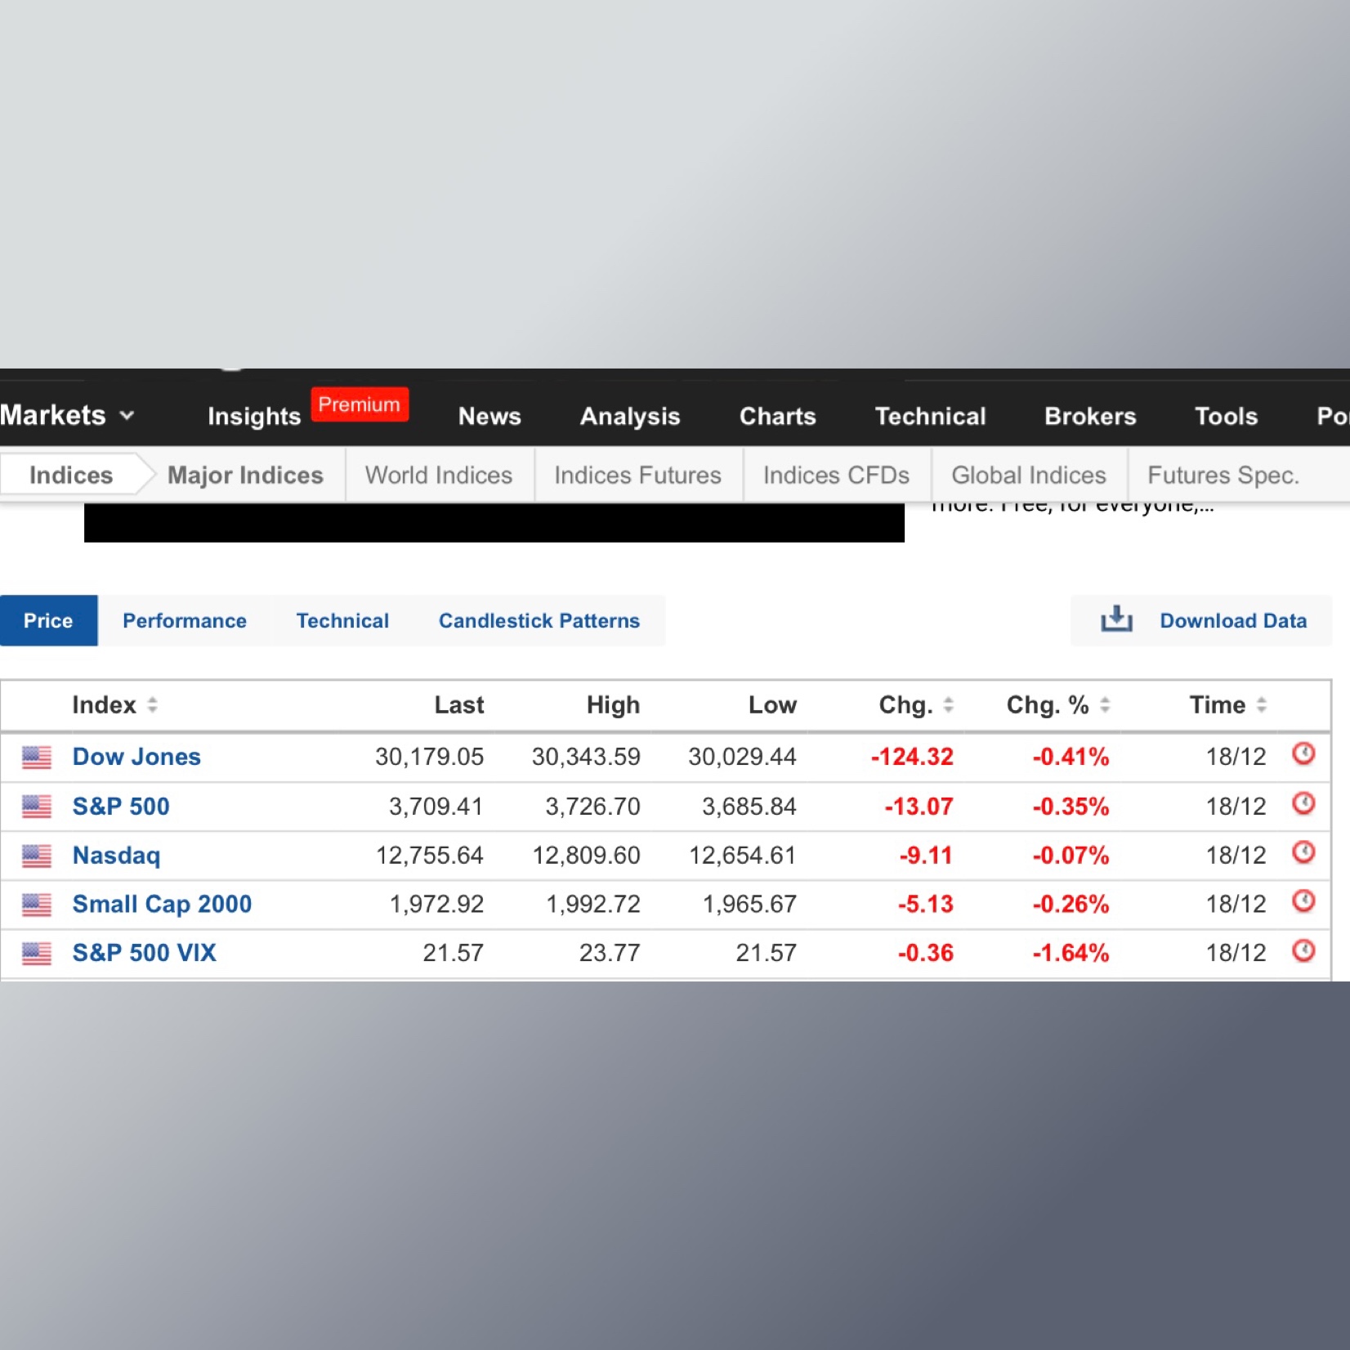Click the 3,709.41 S&P 500 last value
Screen dimensions: 1350x1350
pos(436,807)
